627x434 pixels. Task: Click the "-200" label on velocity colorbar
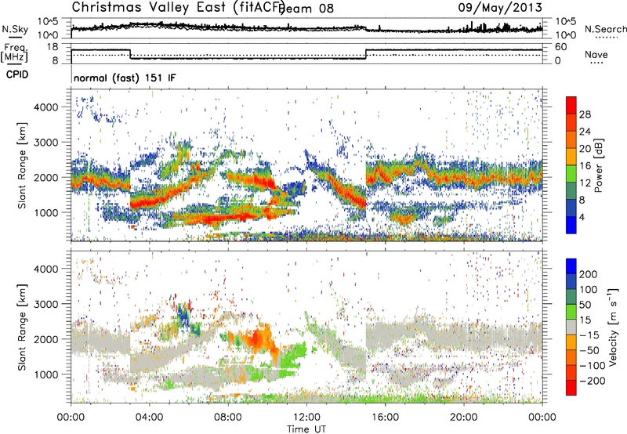tap(593, 381)
